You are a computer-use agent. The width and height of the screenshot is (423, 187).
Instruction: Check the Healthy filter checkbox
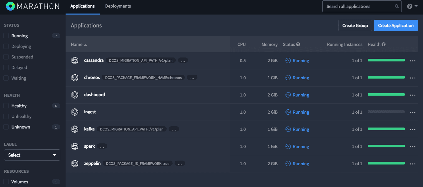(x=6, y=106)
